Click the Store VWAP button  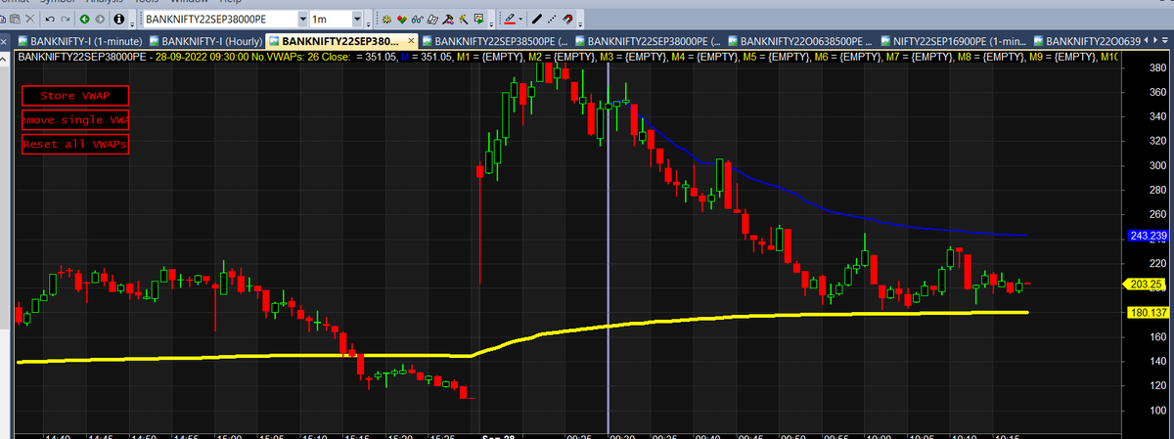click(75, 96)
